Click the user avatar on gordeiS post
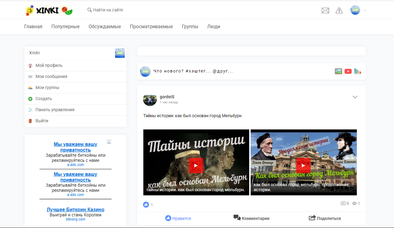The width and height of the screenshot is (394, 228). pos(150,100)
